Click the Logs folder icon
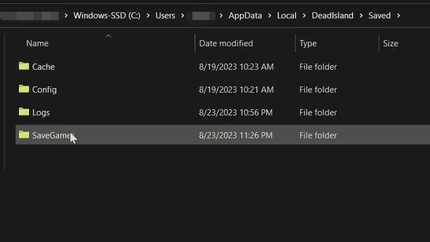 (x=24, y=112)
